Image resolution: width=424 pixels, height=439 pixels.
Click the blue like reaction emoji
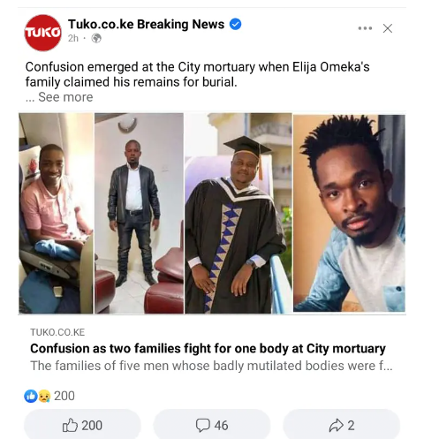(31, 396)
